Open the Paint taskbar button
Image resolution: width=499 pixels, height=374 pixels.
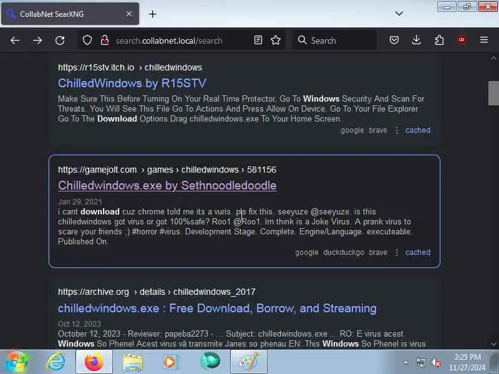click(x=248, y=362)
